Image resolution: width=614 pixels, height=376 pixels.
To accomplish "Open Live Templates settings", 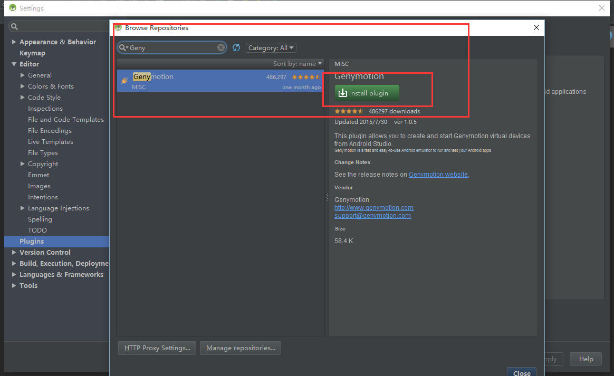I will (51, 142).
